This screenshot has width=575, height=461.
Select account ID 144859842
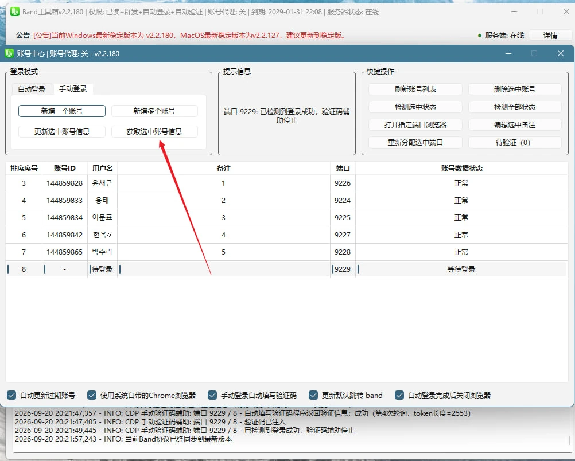[64, 235]
